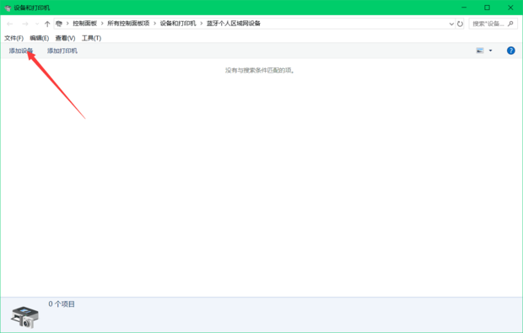
Task: Select 控制面板 in the address breadcrumb
Action: click(84, 24)
